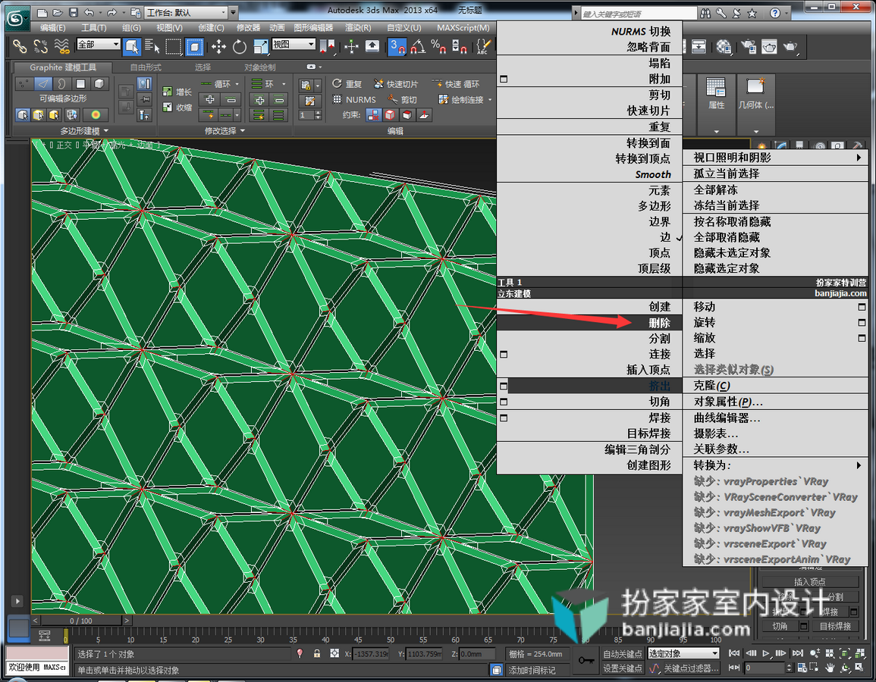Image resolution: width=876 pixels, height=682 pixels.
Task: Click the Play Animation button
Action: pos(766,653)
